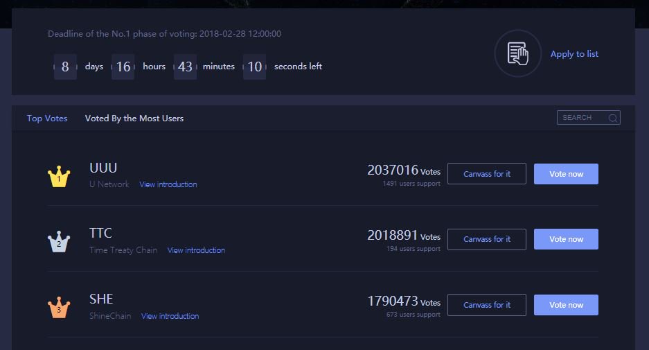Click the orange rank 3 crown icon

pos(59,308)
